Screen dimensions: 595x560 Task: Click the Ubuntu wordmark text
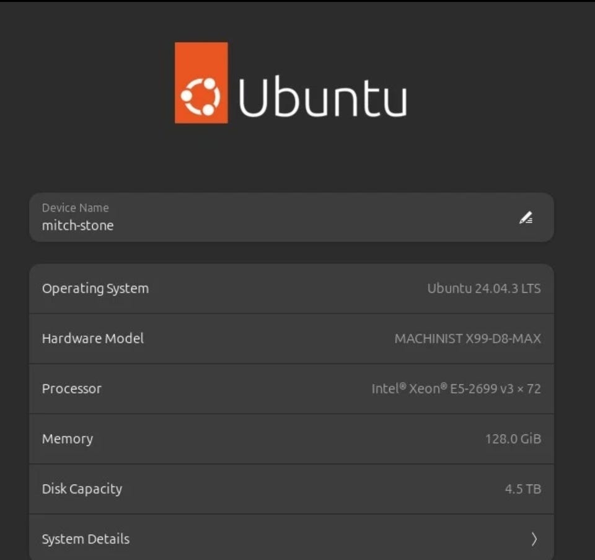point(323,96)
